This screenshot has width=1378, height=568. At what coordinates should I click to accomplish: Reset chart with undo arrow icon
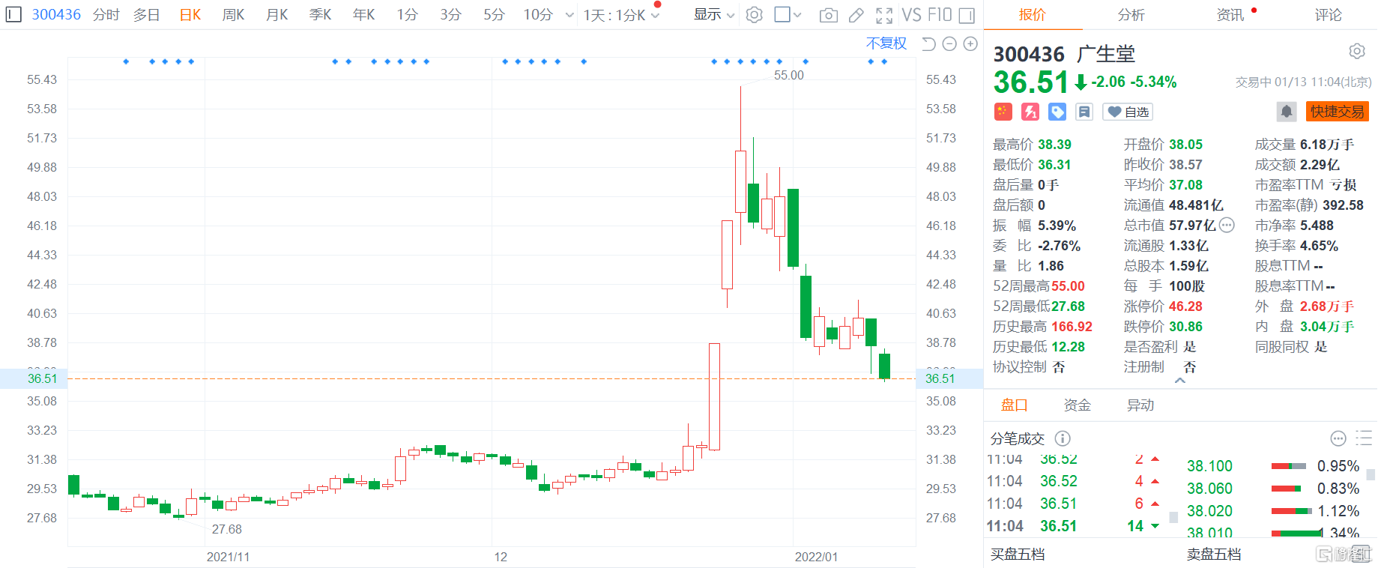(x=928, y=44)
